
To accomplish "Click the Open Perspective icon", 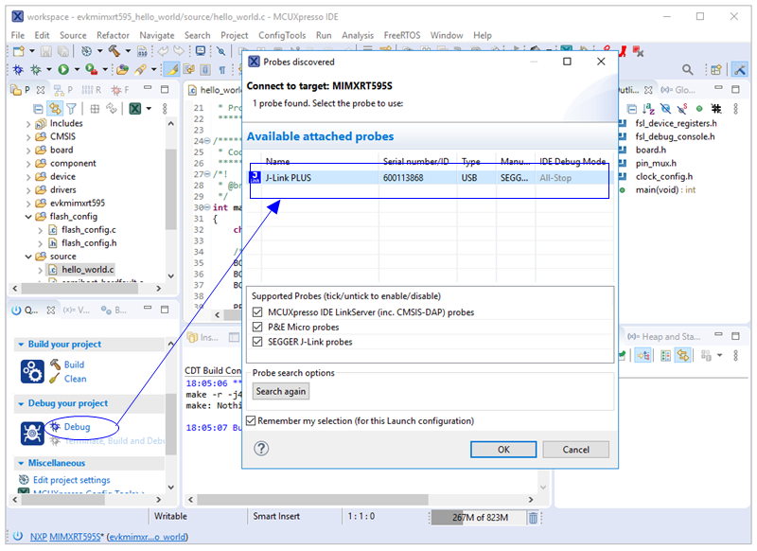I will [716, 70].
